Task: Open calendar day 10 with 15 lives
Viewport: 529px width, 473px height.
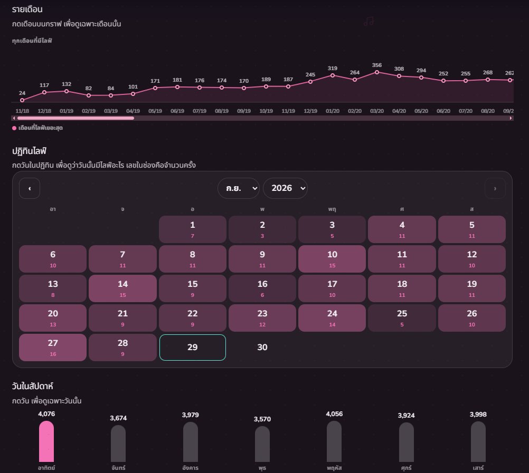Action: coord(332,259)
